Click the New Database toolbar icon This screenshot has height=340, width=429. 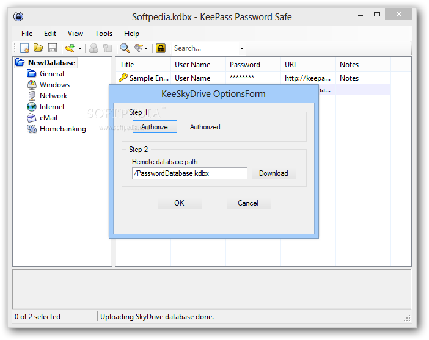(24, 48)
